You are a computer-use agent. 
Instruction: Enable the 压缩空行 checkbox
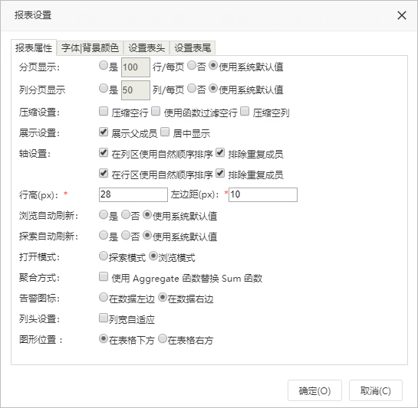(x=104, y=111)
